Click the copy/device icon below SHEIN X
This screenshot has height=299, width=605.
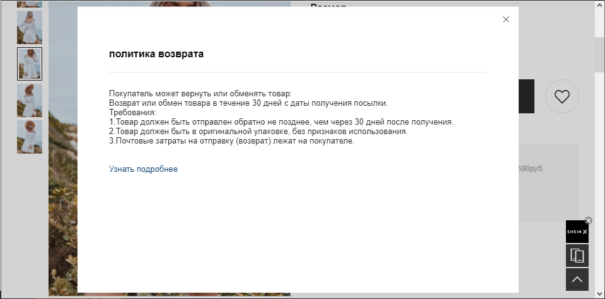(x=577, y=256)
